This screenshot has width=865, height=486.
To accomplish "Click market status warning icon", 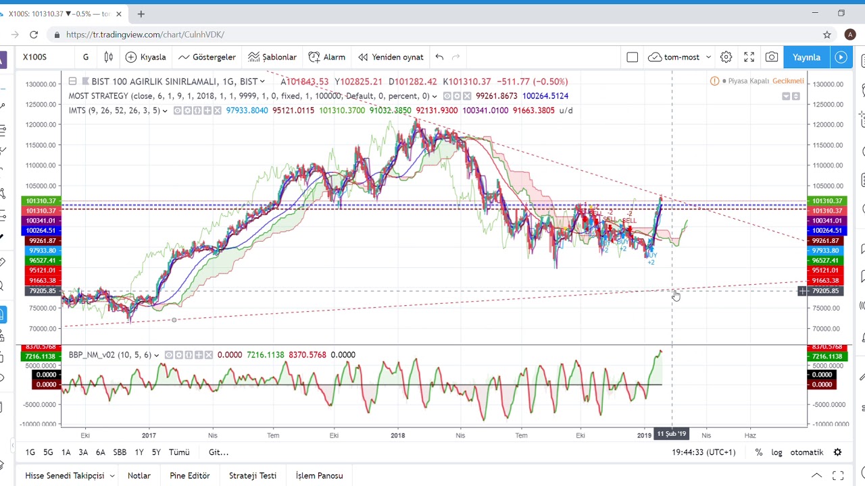I will click(714, 81).
